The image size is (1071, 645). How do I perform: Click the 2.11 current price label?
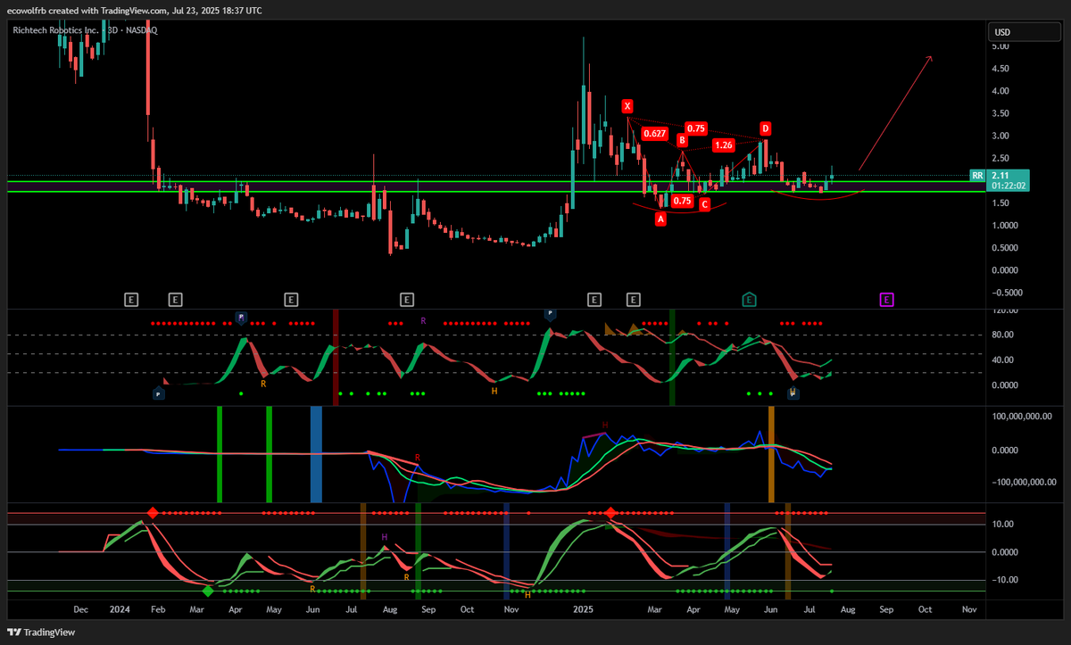point(1000,176)
